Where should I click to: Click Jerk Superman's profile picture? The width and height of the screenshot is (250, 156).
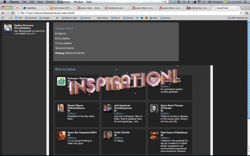coord(108,108)
